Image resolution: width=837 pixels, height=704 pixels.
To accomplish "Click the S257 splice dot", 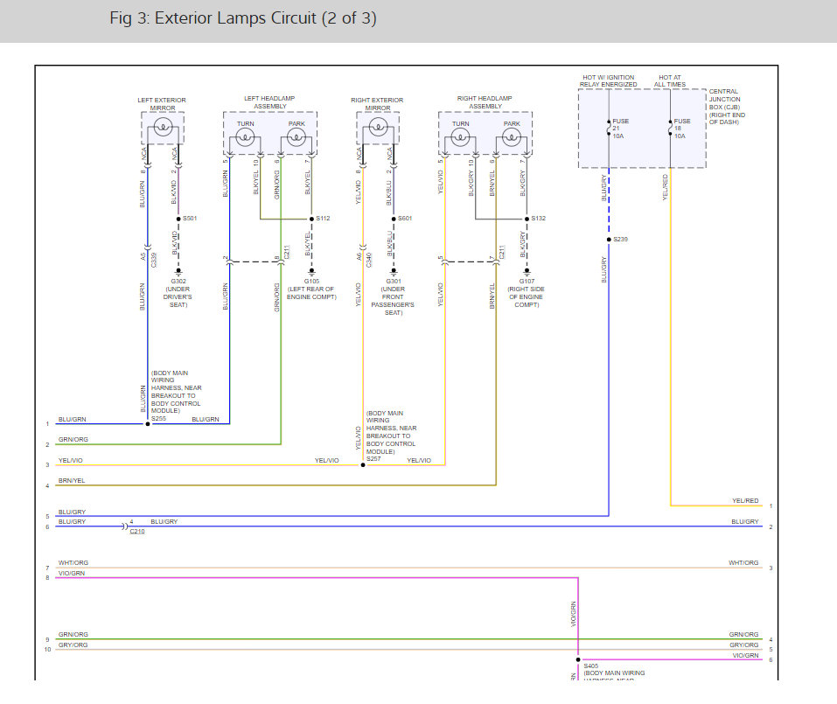I will pyautogui.click(x=363, y=465).
